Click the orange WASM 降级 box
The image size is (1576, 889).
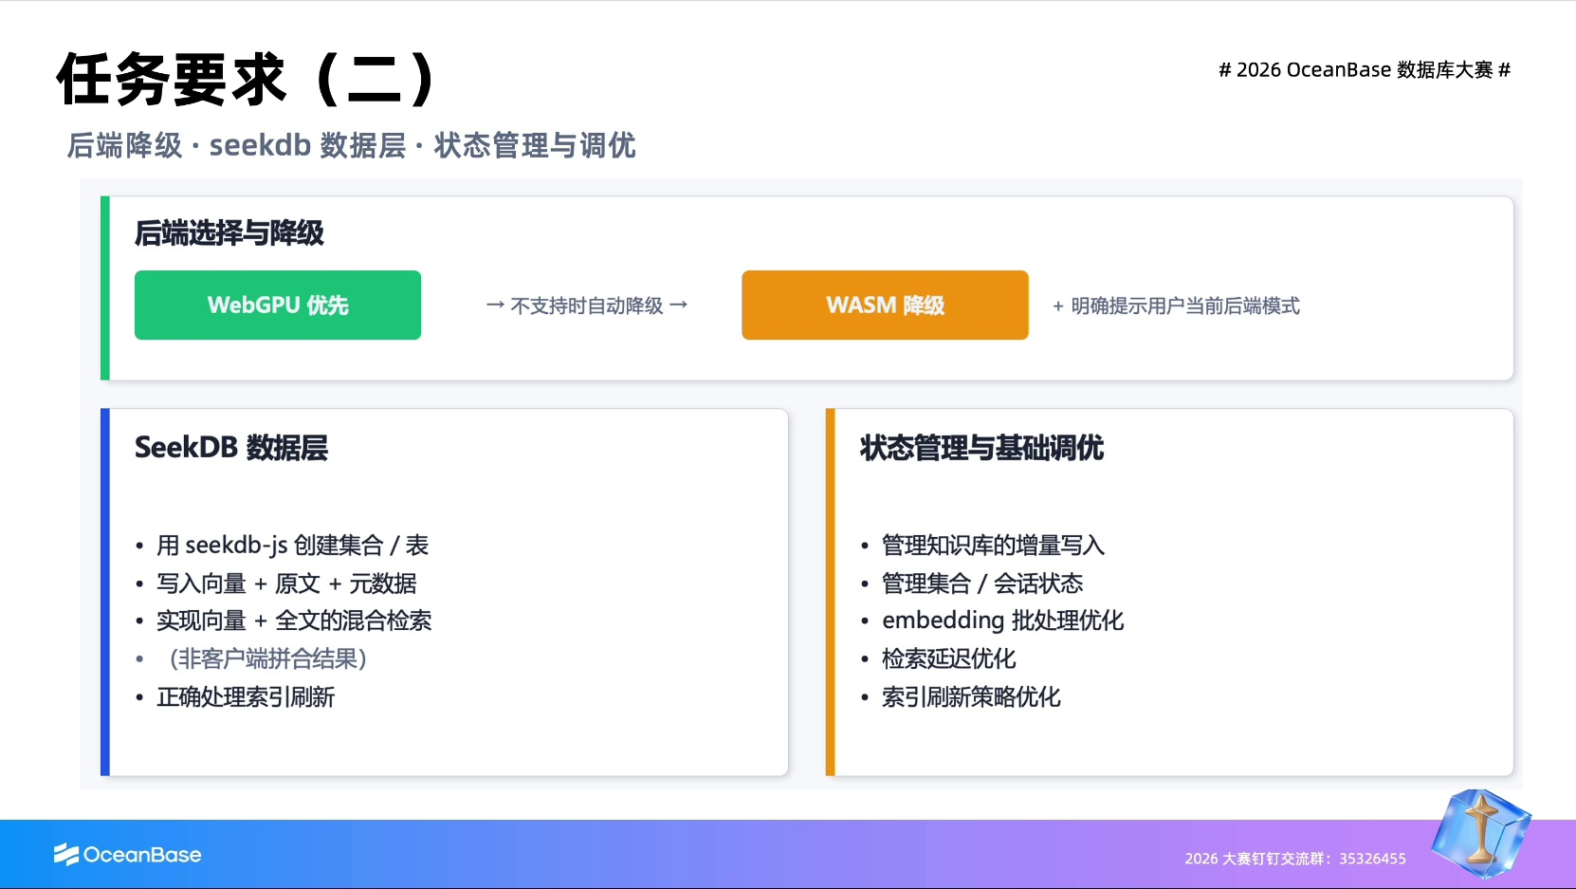coord(885,305)
